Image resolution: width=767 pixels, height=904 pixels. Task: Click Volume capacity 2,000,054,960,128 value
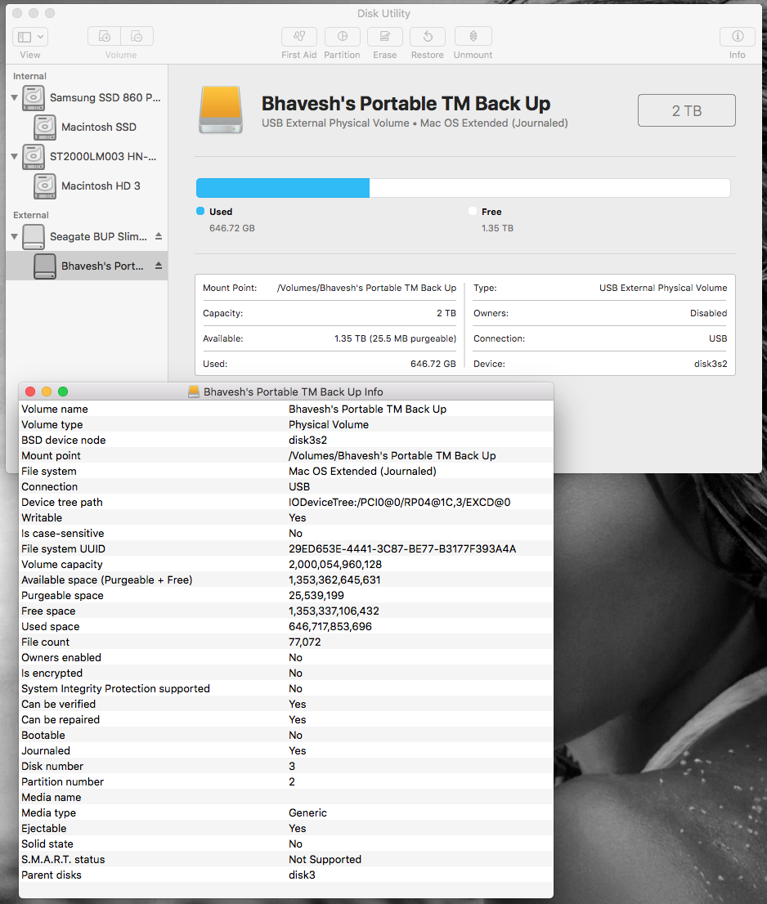(x=335, y=565)
